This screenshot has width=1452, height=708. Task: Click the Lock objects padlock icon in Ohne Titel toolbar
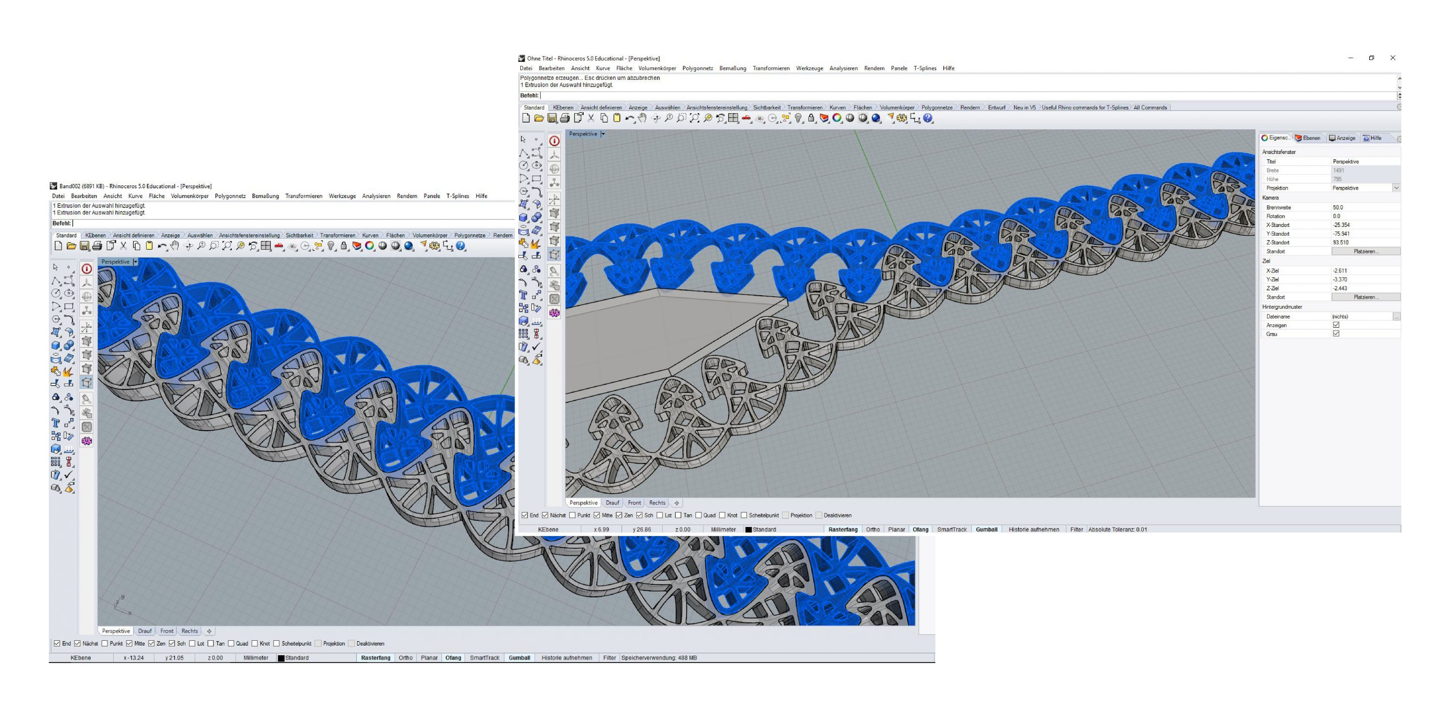pyautogui.click(x=811, y=119)
